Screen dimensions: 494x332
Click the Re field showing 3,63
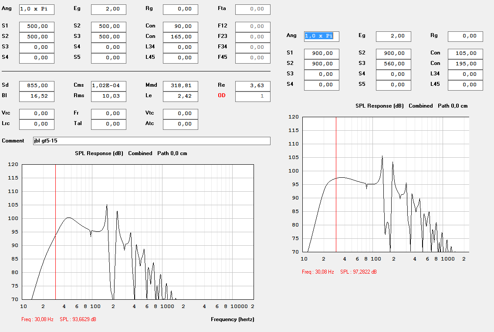[x=253, y=86]
